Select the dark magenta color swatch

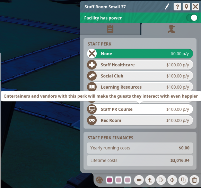click(110, 180)
